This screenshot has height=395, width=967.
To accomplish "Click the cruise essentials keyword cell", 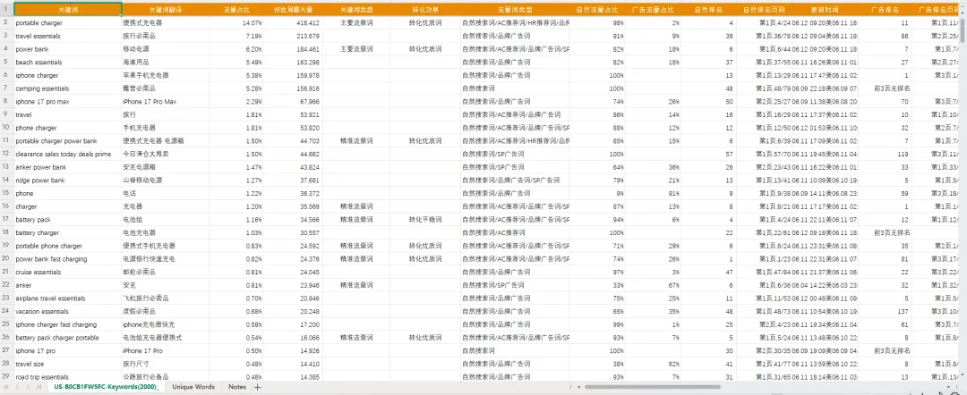I will click(x=68, y=272).
